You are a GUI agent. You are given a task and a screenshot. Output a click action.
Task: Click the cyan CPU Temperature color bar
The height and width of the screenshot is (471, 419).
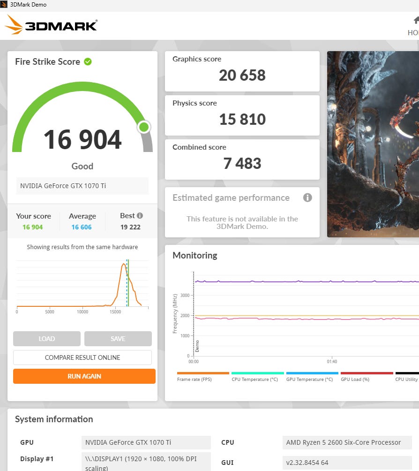[x=257, y=373]
